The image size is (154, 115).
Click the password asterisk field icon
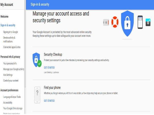(106, 22)
